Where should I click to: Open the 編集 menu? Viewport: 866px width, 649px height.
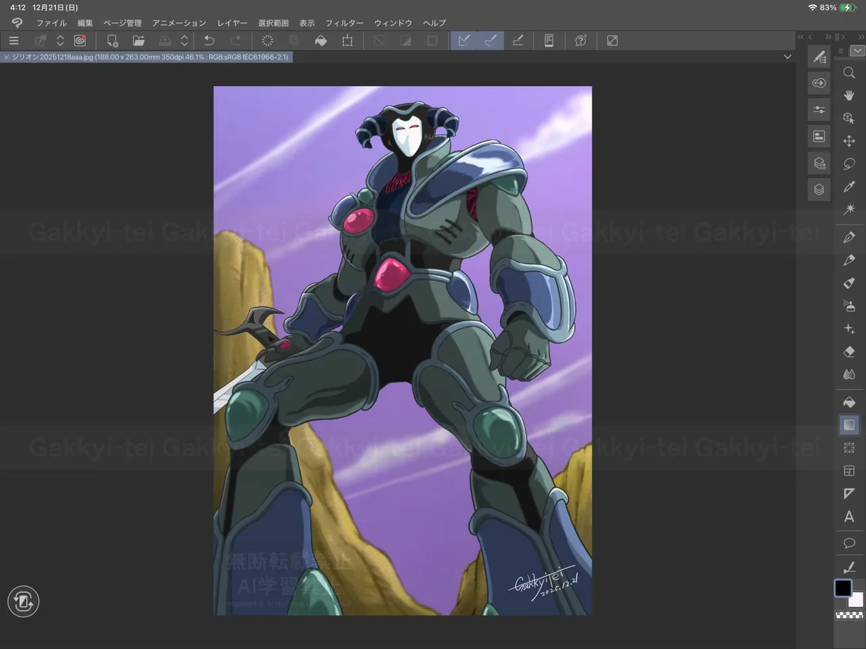coord(85,23)
